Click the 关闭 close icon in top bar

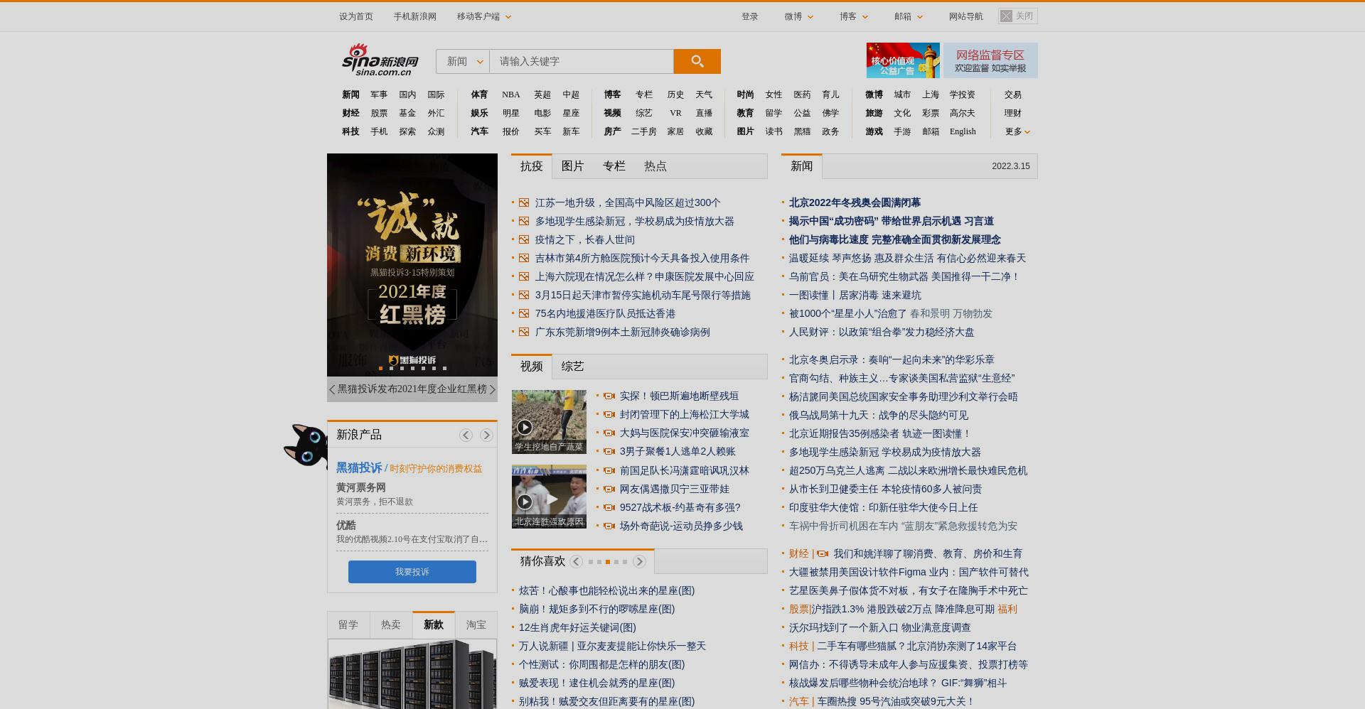point(1006,16)
